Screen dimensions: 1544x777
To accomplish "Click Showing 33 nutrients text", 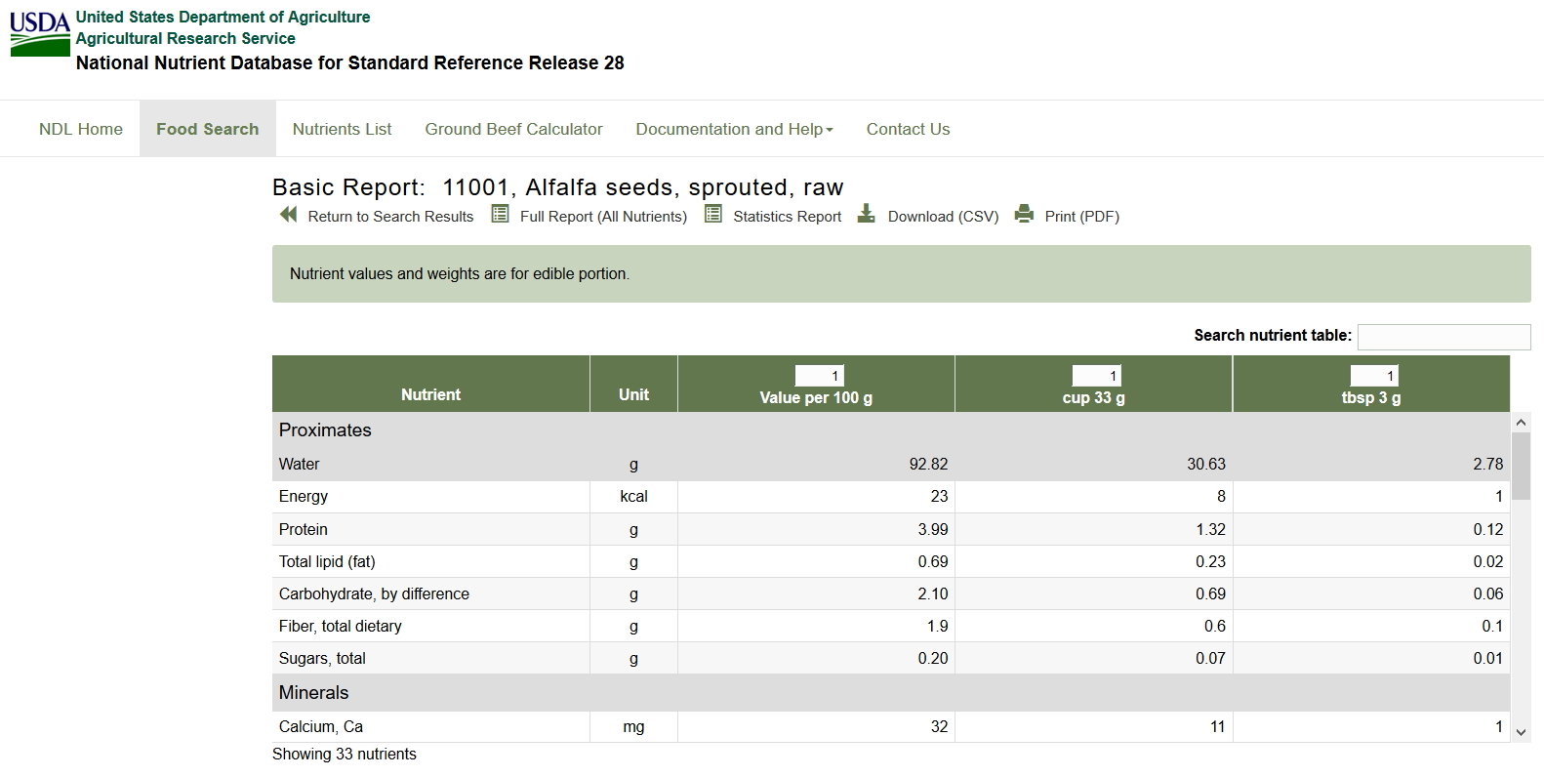I will [345, 754].
